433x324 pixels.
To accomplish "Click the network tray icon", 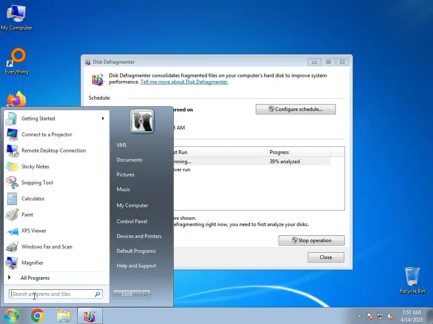I will click(x=380, y=316).
